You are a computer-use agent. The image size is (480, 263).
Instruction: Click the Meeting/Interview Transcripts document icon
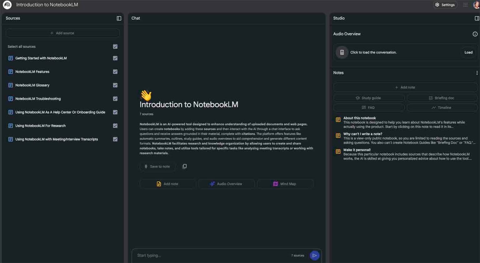point(11,139)
